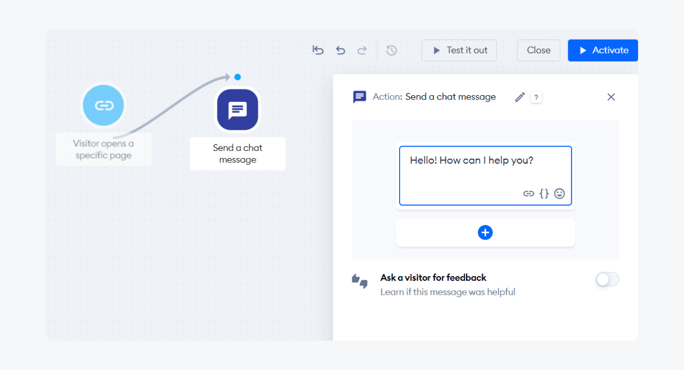This screenshot has height=370, width=684.
Task: Click the revert all changes icon
Action: tap(318, 50)
